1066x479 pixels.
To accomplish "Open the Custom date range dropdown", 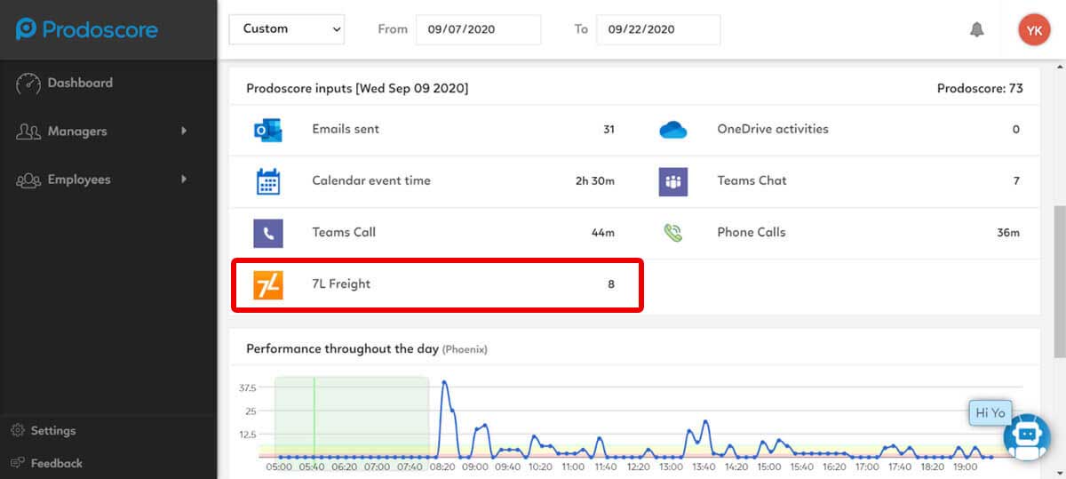I will click(287, 29).
